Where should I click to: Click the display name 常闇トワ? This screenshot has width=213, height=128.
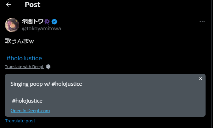(x=33, y=22)
